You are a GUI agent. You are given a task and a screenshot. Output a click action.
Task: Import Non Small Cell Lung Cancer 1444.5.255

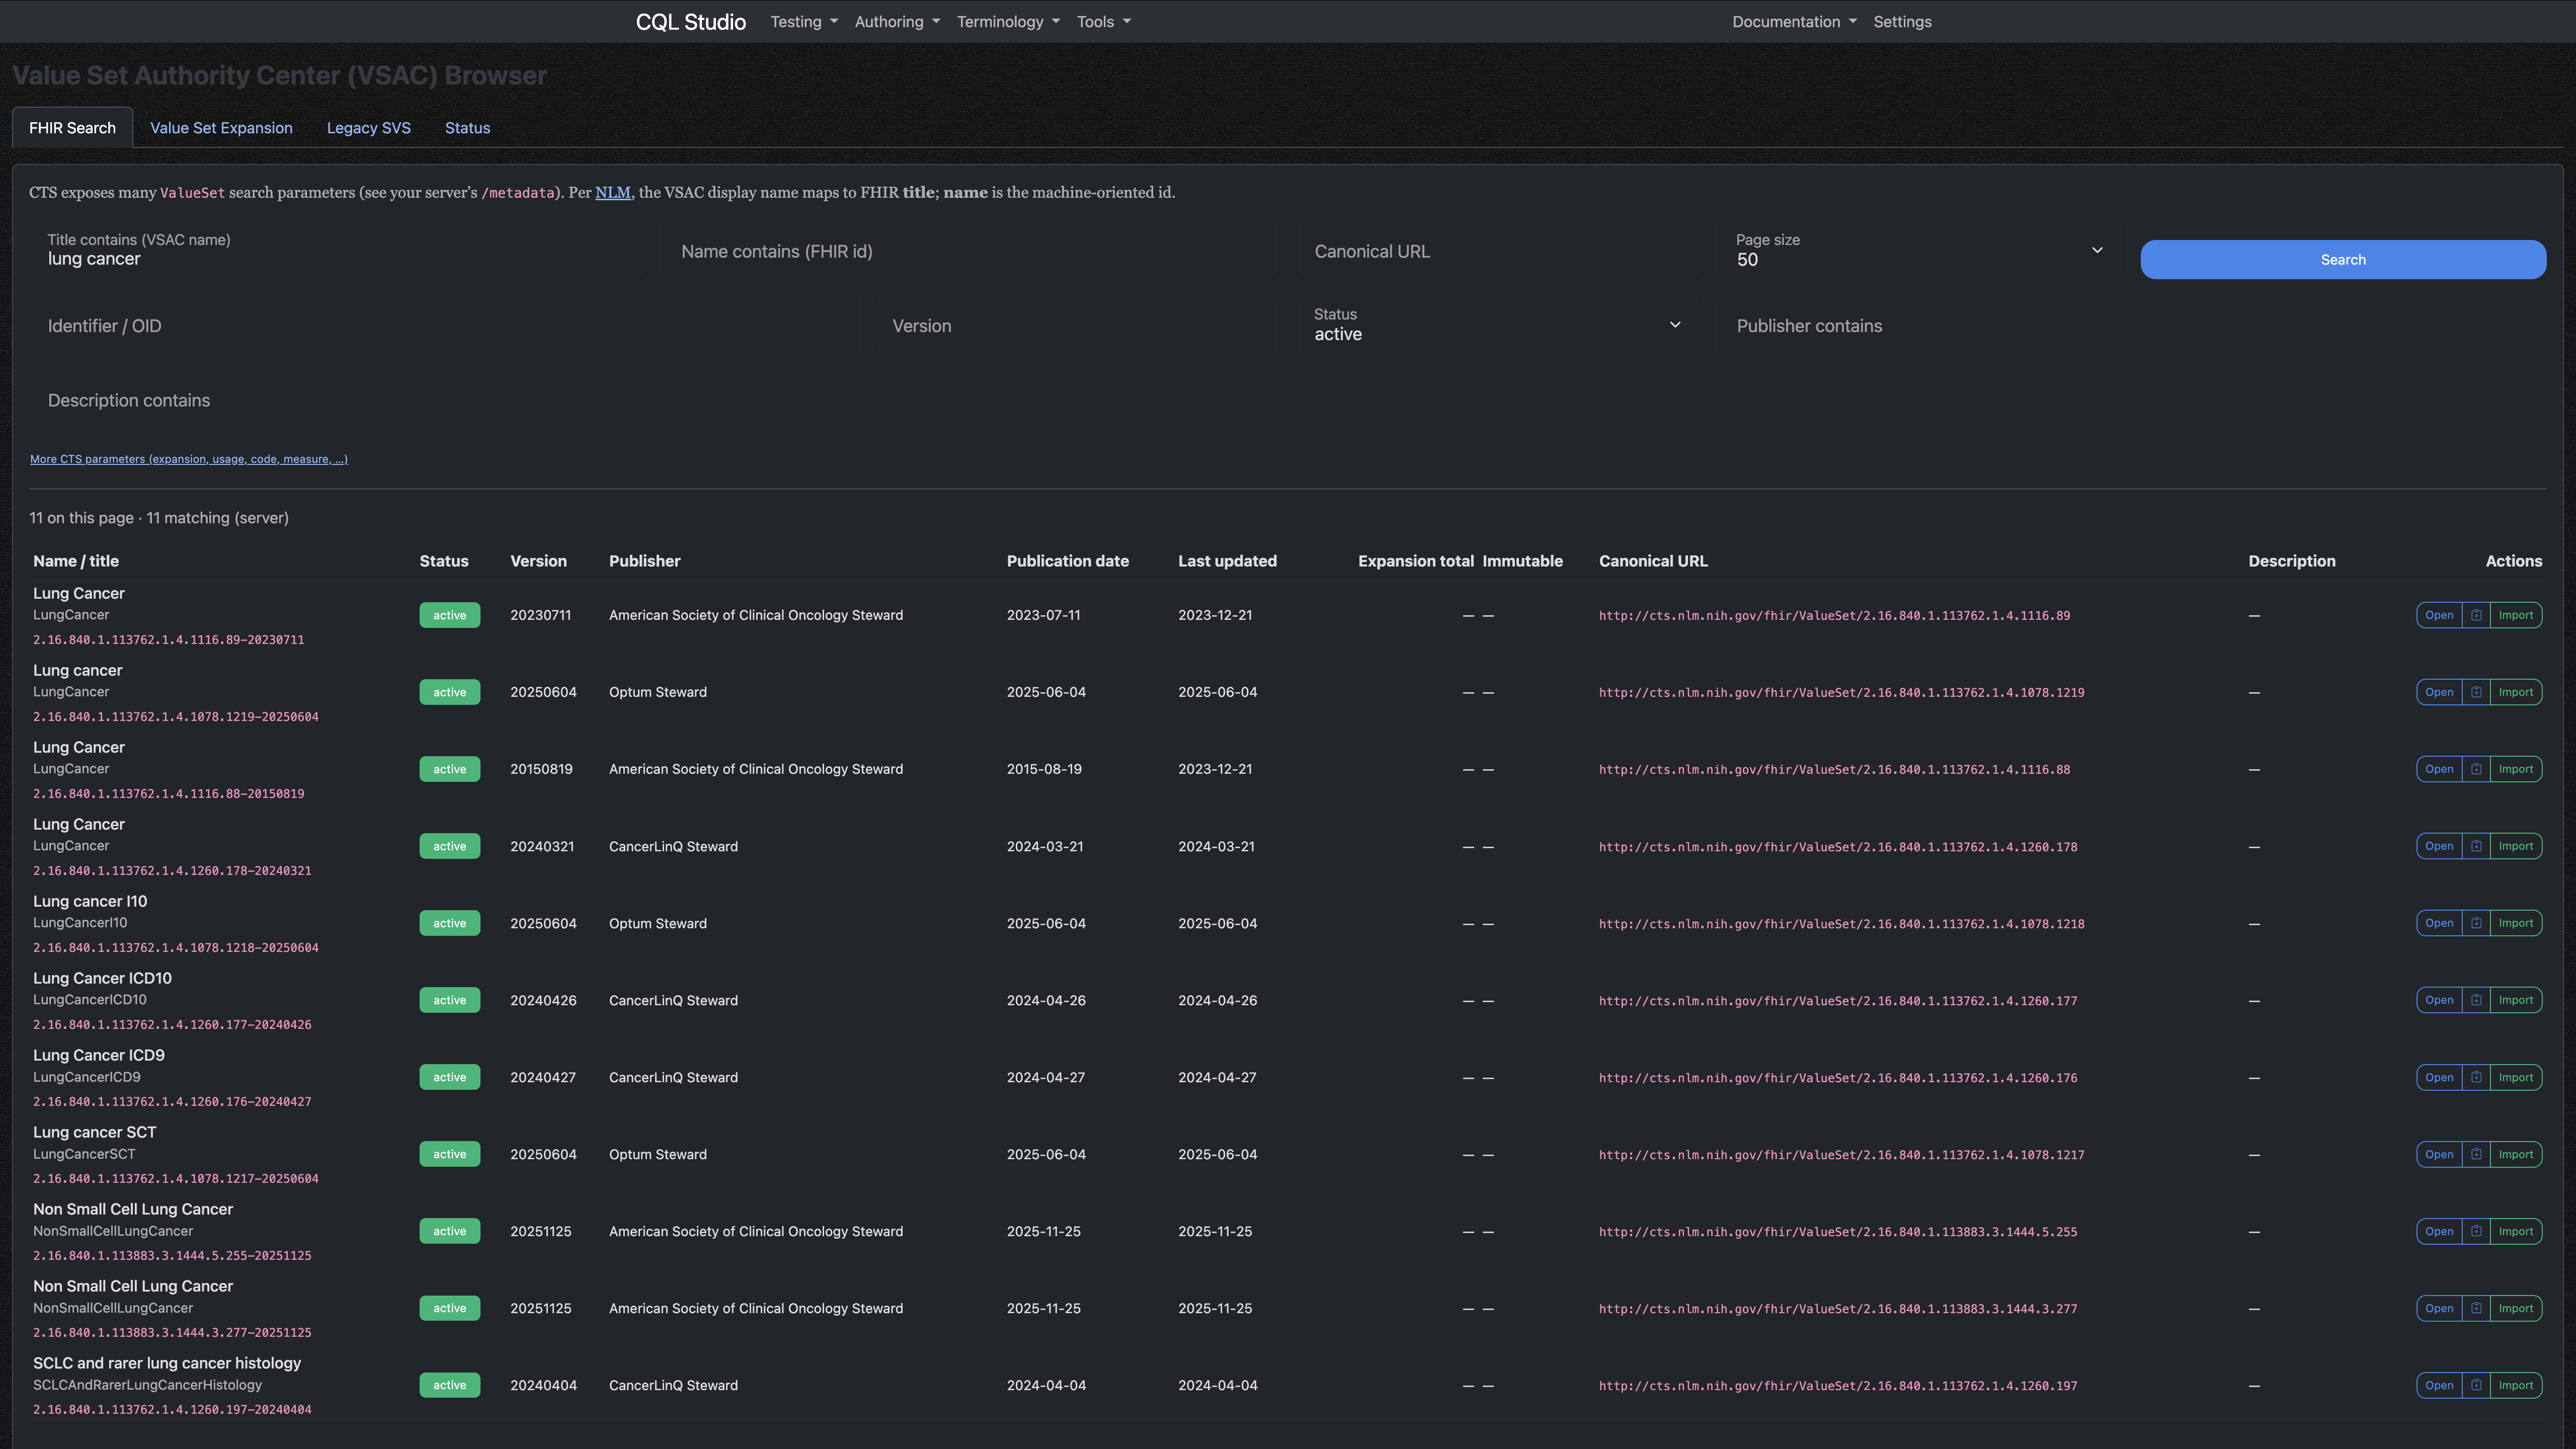pos(2515,1231)
